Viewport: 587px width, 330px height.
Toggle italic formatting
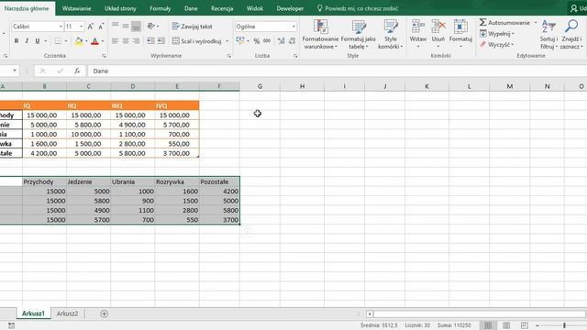click(x=27, y=40)
